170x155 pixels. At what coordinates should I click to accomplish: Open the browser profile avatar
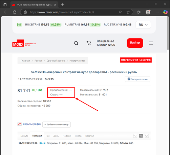point(148,12)
